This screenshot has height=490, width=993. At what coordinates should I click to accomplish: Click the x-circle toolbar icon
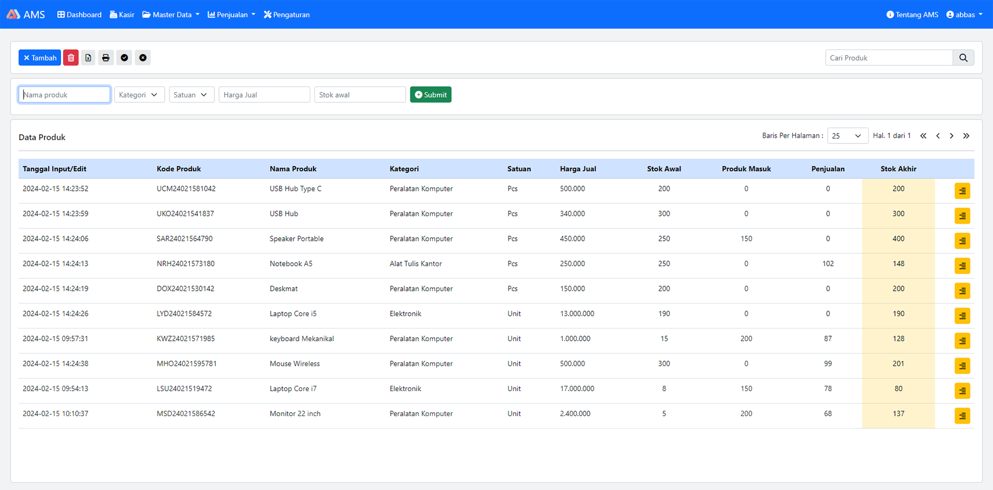143,58
